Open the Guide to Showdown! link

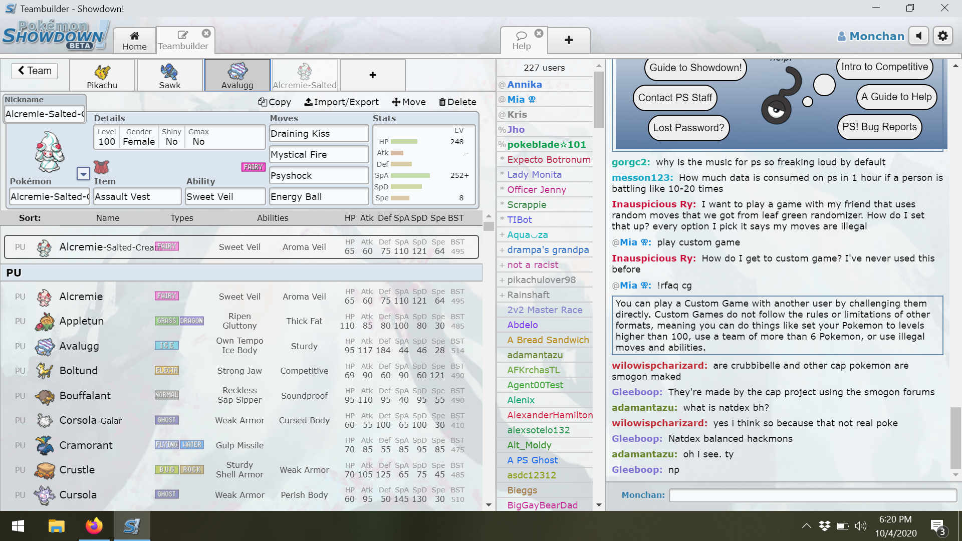pos(695,68)
